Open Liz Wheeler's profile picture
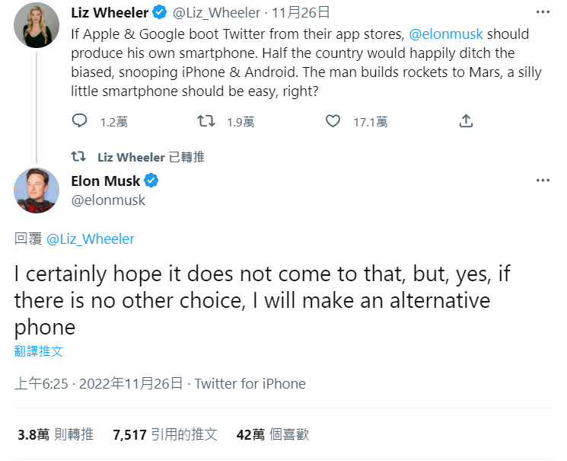Image resolution: width=567 pixels, height=461 pixels. pos(37,25)
